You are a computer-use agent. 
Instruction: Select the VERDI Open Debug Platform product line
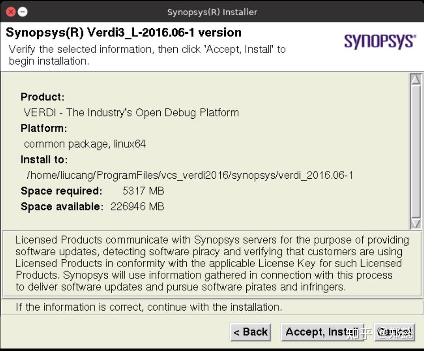(131, 113)
